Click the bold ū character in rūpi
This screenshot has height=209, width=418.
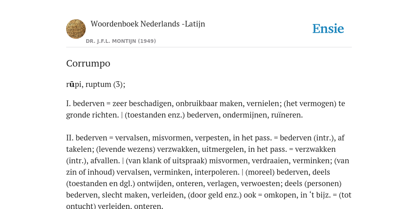point(72,84)
